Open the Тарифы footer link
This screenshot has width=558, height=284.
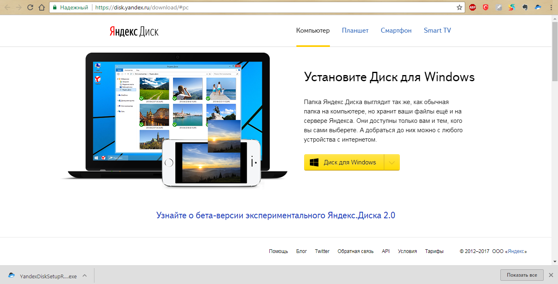pyautogui.click(x=434, y=251)
